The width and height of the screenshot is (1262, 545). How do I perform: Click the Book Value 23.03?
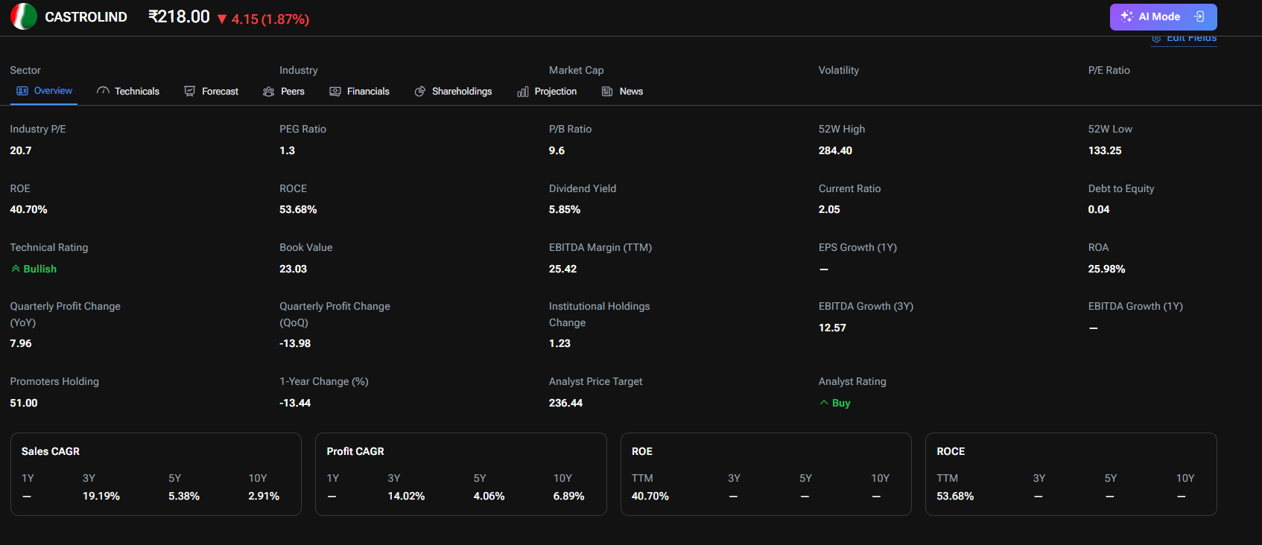click(x=293, y=269)
